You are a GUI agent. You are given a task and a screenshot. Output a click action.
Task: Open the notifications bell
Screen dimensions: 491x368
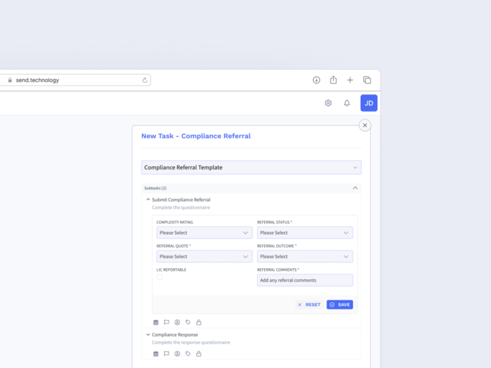(x=347, y=103)
